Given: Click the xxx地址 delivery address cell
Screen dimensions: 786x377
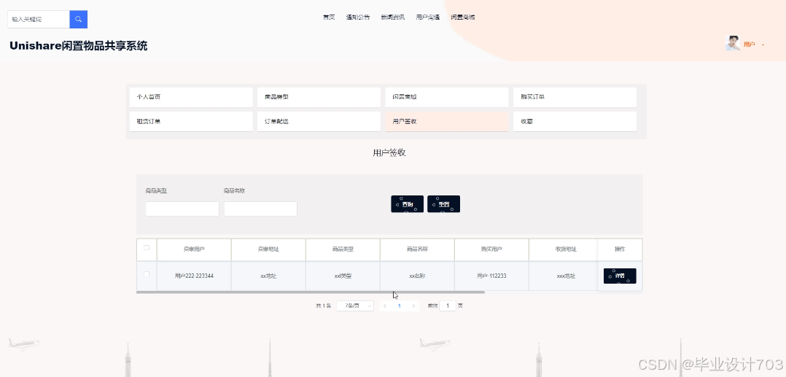Looking at the screenshot, I should pyautogui.click(x=566, y=276).
